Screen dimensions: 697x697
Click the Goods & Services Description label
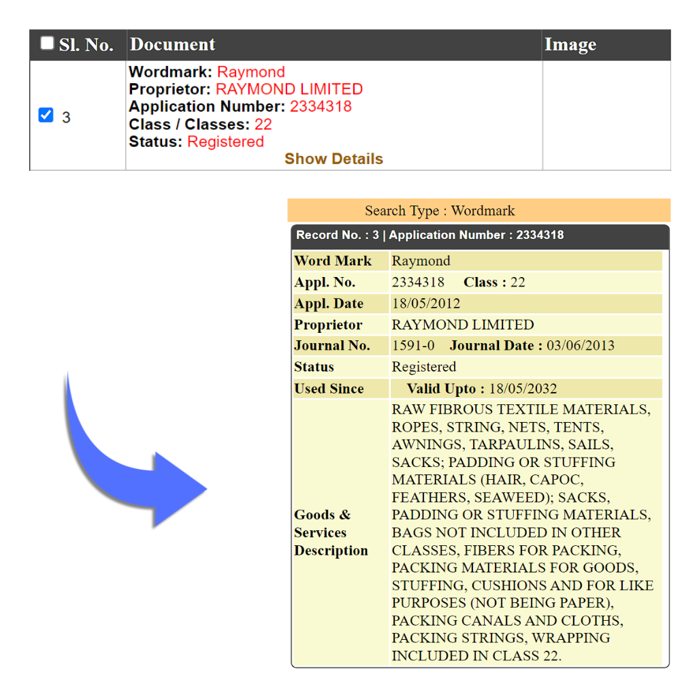331,532
